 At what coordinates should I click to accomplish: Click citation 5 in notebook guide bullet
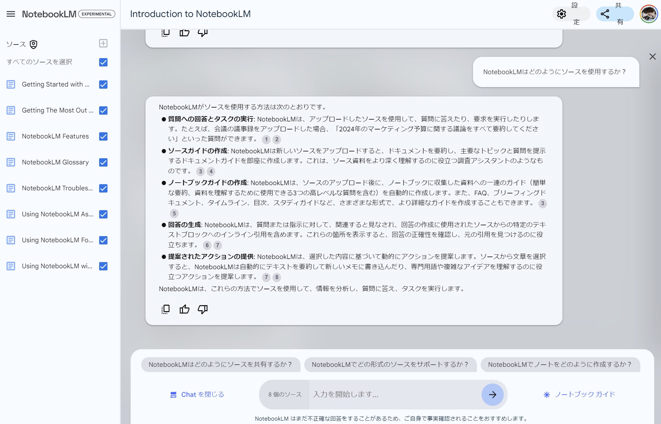(x=174, y=214)
